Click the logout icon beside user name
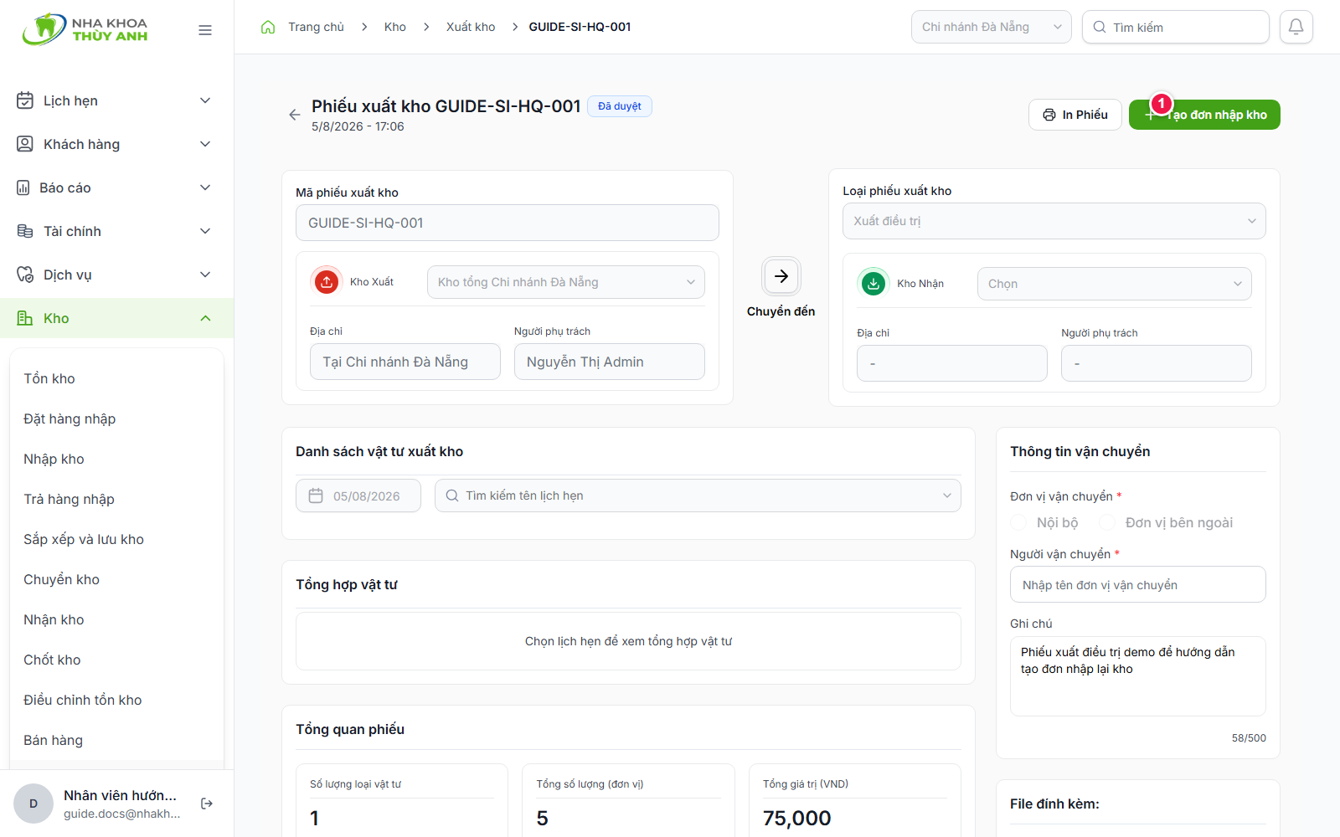 coord(207,804)
